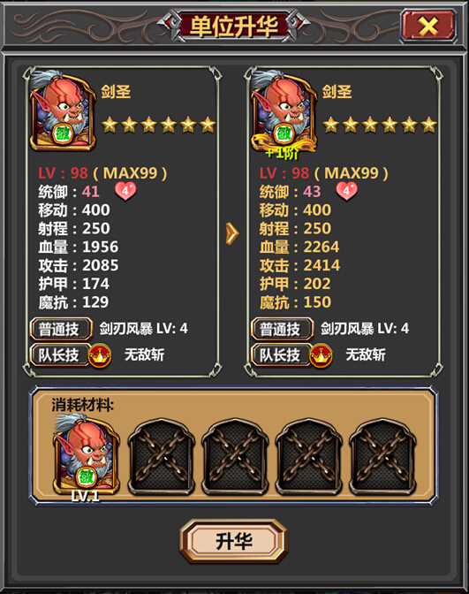The height and width of the screenshot is (594, 469).
Task: Click the 普通技 tag in left panel
Action: coord(61,329)
